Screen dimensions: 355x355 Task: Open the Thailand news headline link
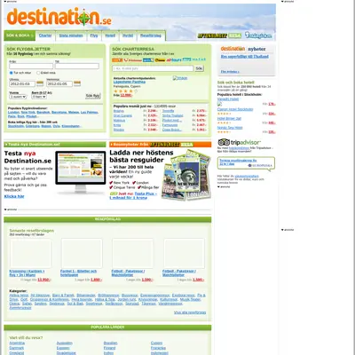245,57
